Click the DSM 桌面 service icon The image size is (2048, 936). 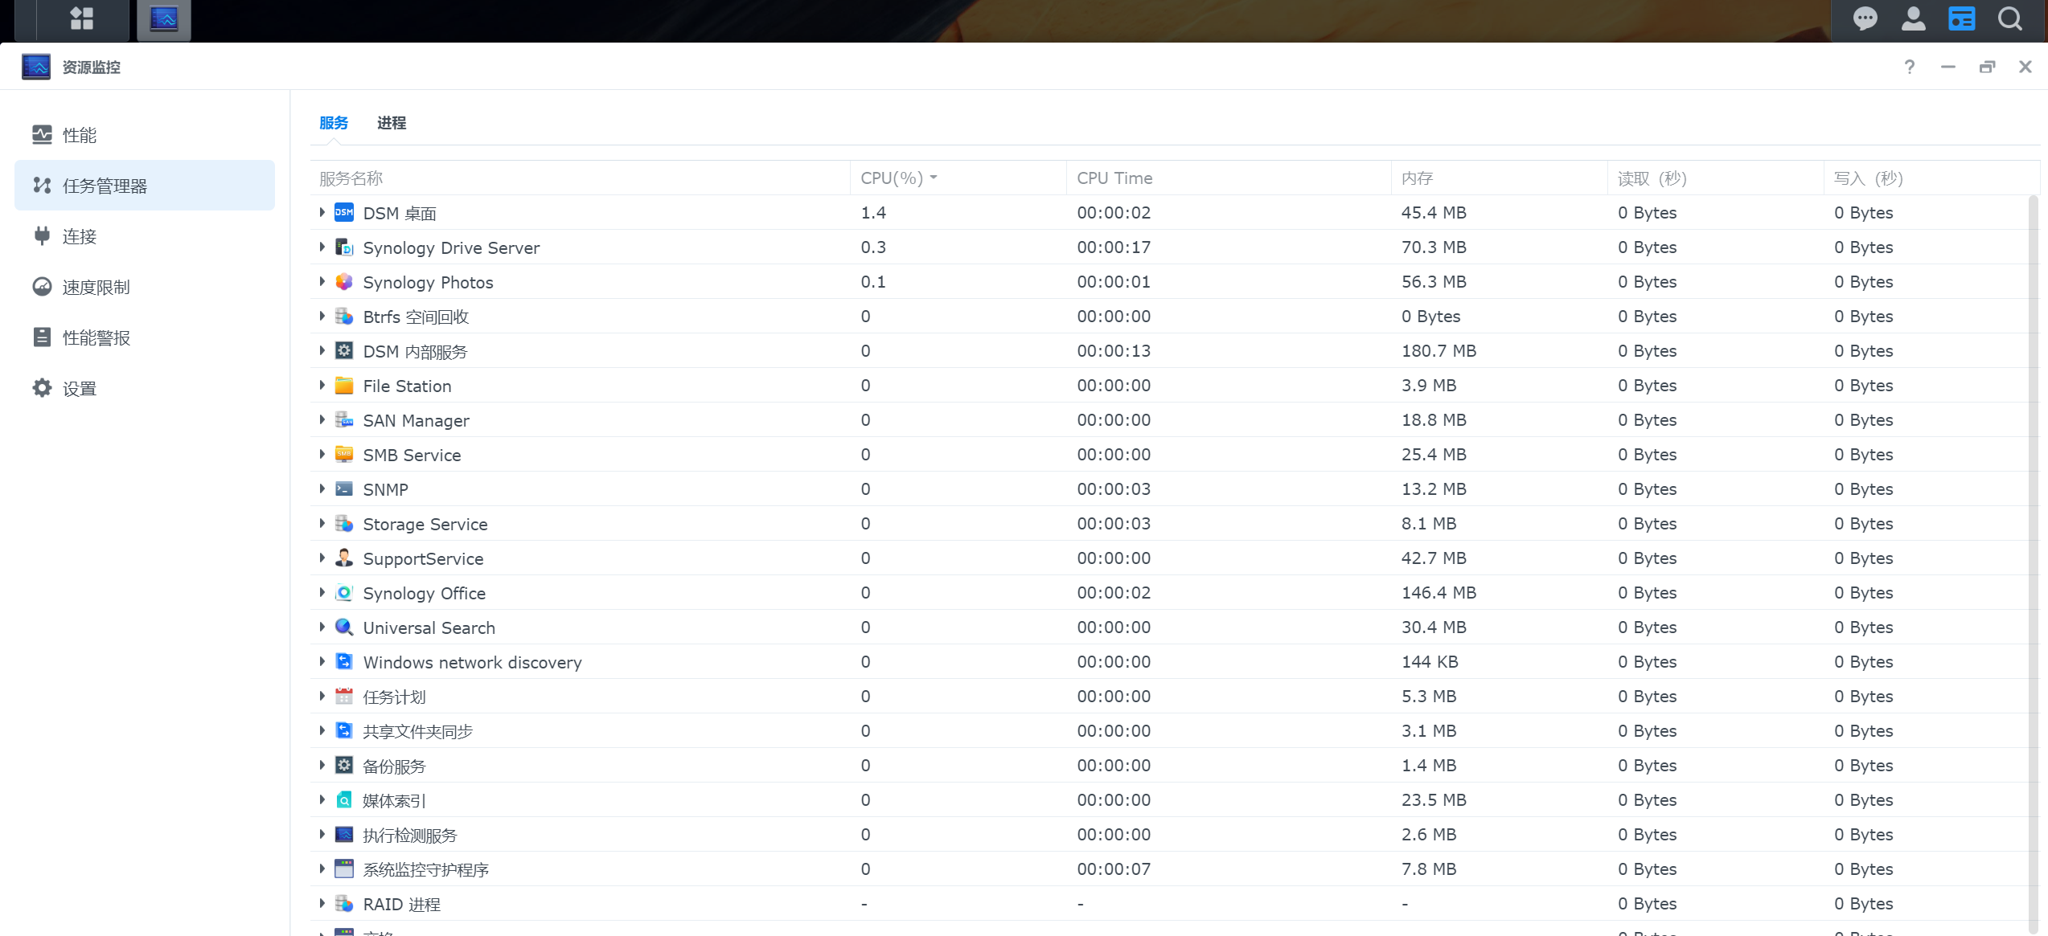[x=344, y=212]
